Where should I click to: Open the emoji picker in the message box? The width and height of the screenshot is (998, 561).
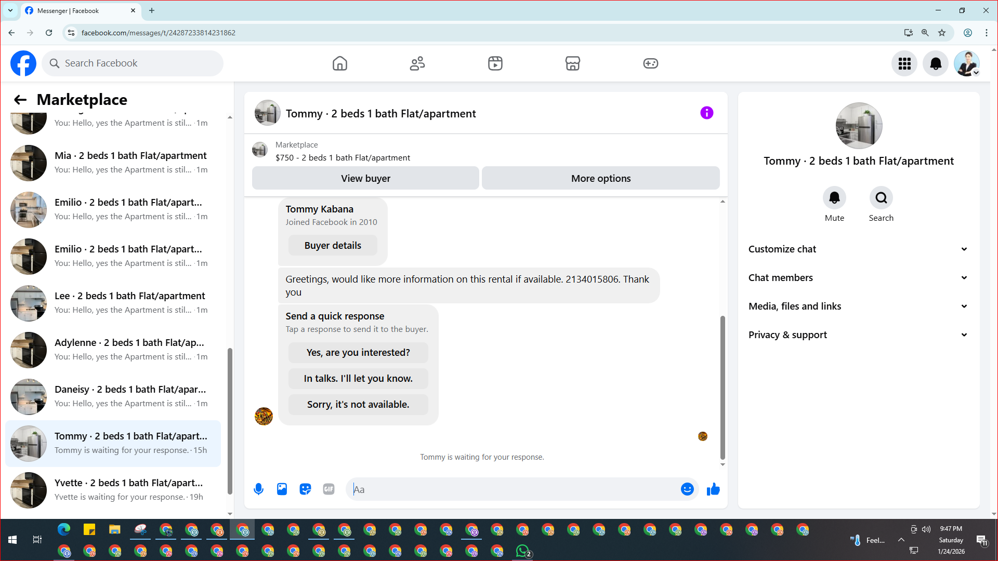687,489
